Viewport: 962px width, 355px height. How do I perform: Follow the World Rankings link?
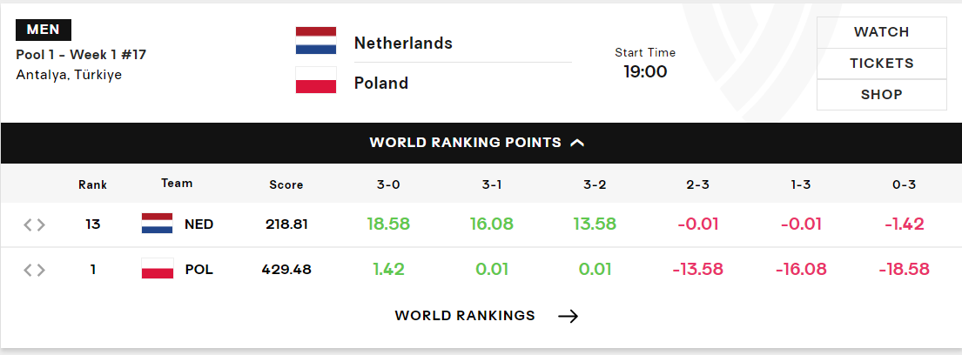[x=465, y=316]
